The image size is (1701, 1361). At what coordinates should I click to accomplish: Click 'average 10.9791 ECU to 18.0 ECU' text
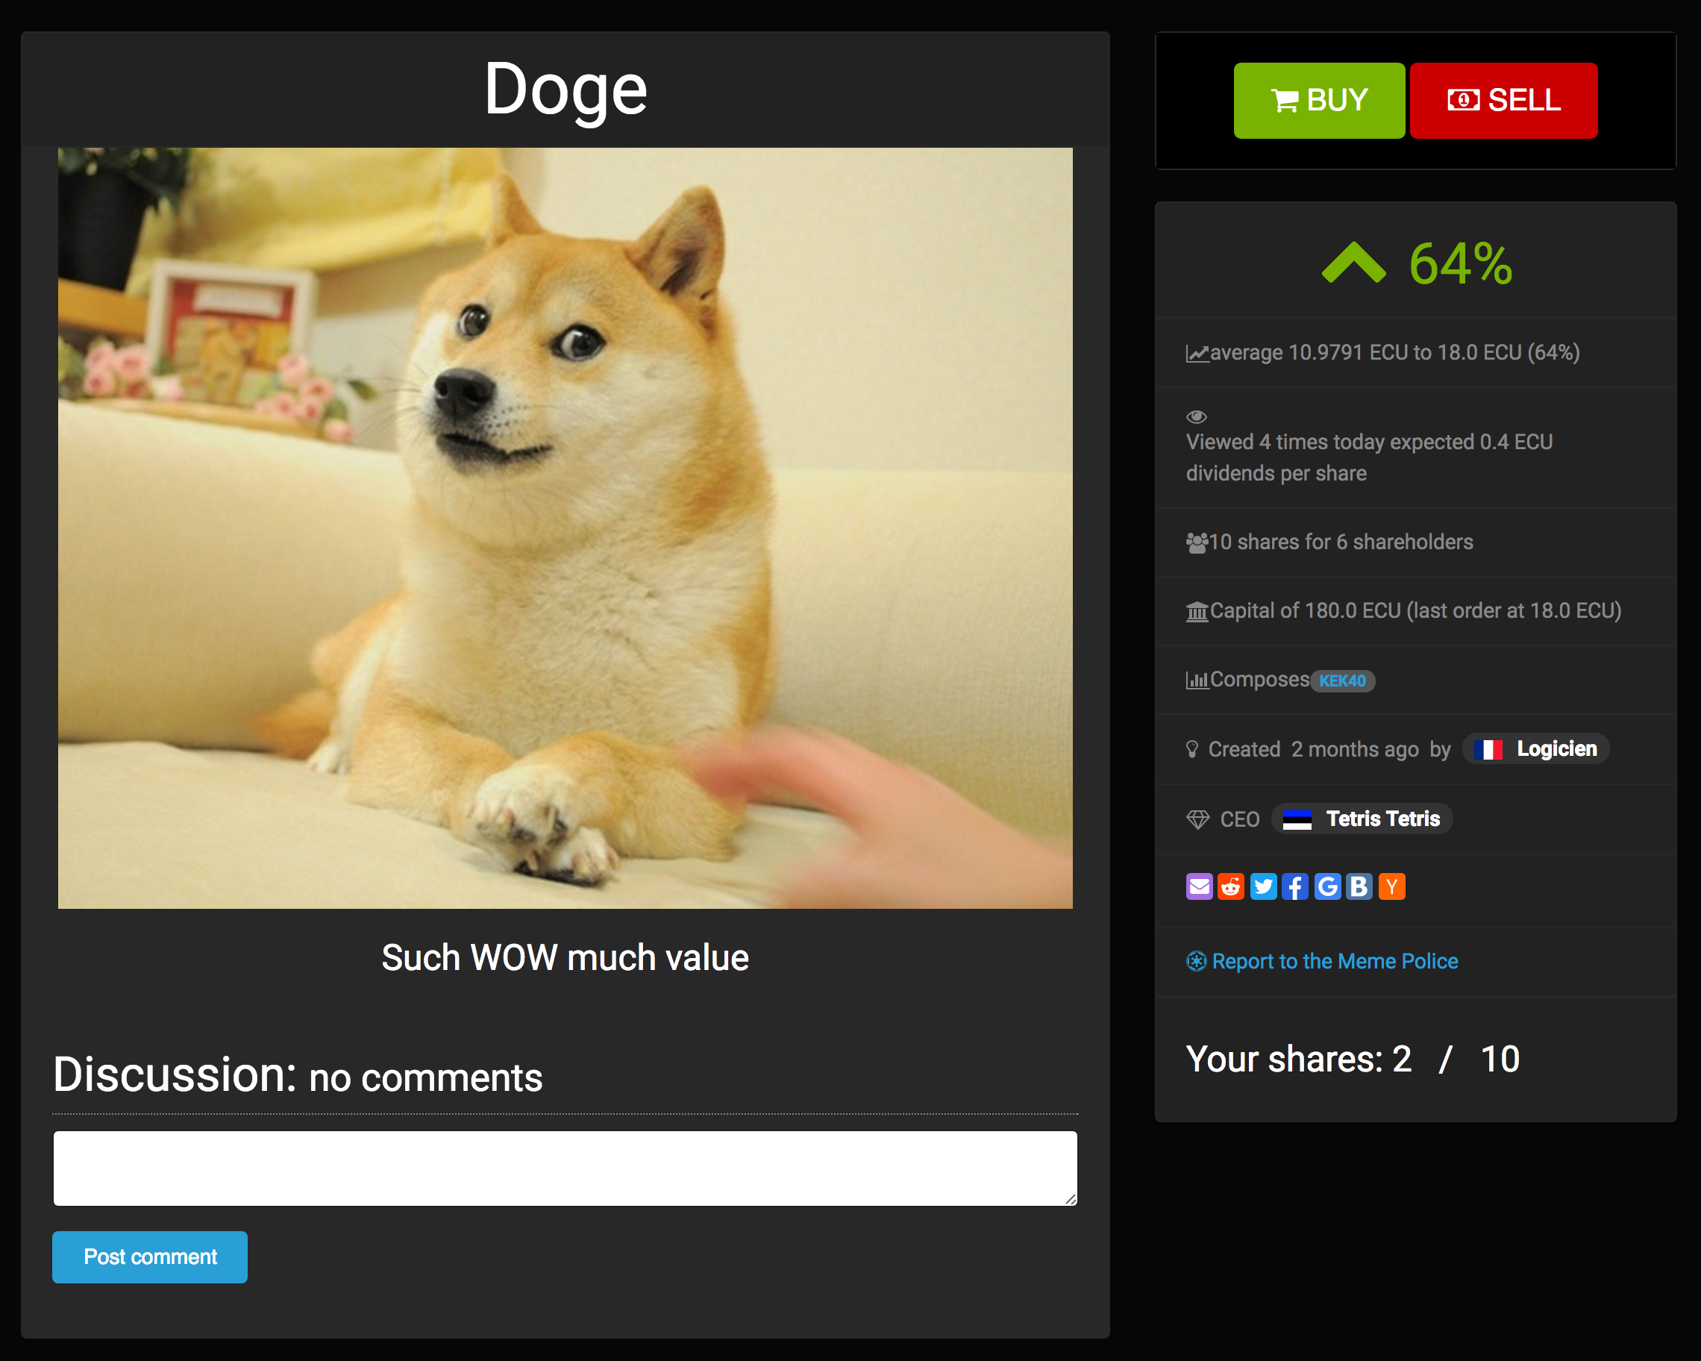click(x=1394, y=353)
